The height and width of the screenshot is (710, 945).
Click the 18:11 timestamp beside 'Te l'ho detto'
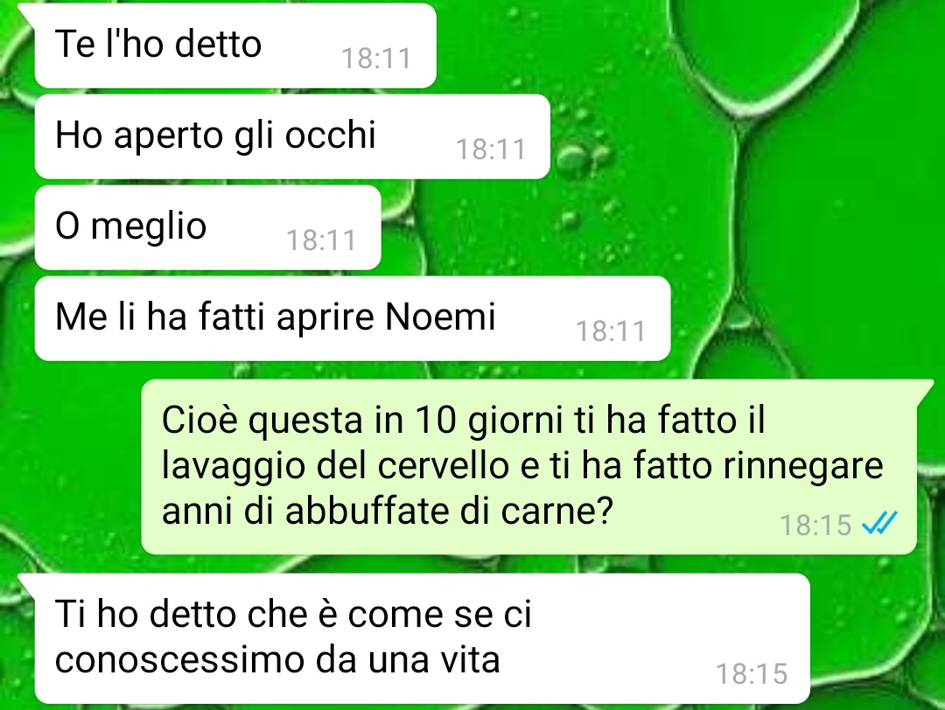pyautogui.click(x=376, y=59)
